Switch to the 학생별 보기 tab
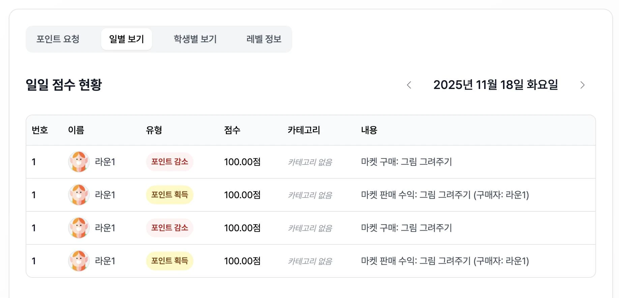The image size is (619, 298). tap(195, 39)
